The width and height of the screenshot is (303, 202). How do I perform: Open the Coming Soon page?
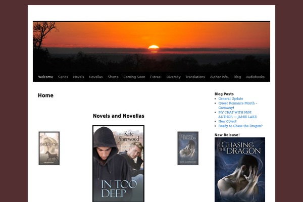[134, 77]
